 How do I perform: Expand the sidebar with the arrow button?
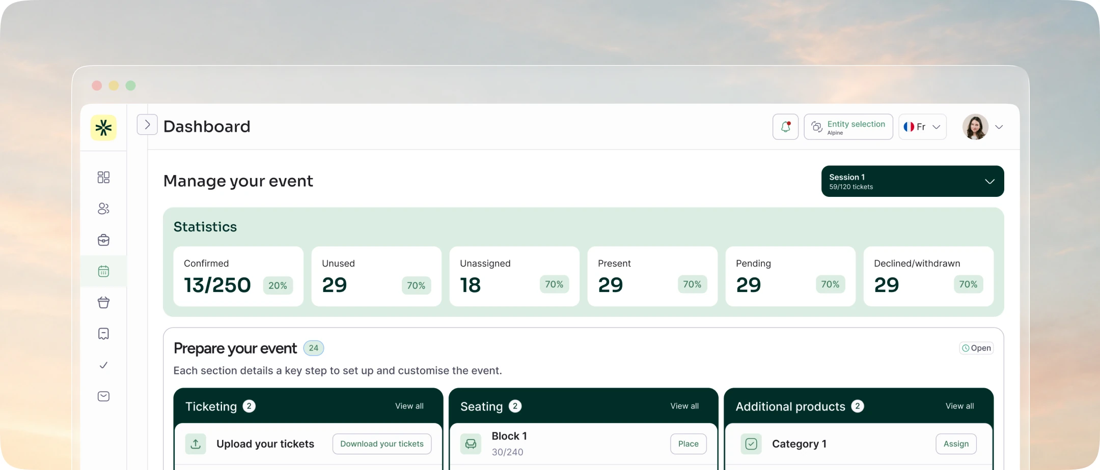tap(147, 125)
